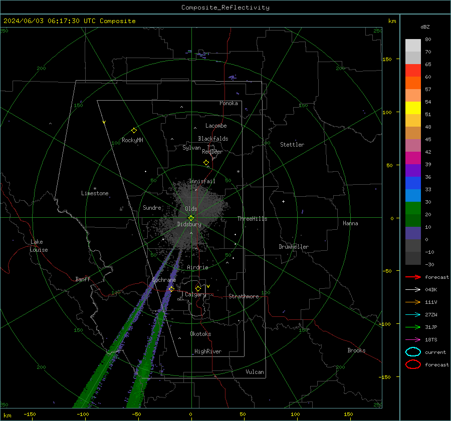
Task: Select the orange 111V arrow in legend
Action: coord(413,302)
